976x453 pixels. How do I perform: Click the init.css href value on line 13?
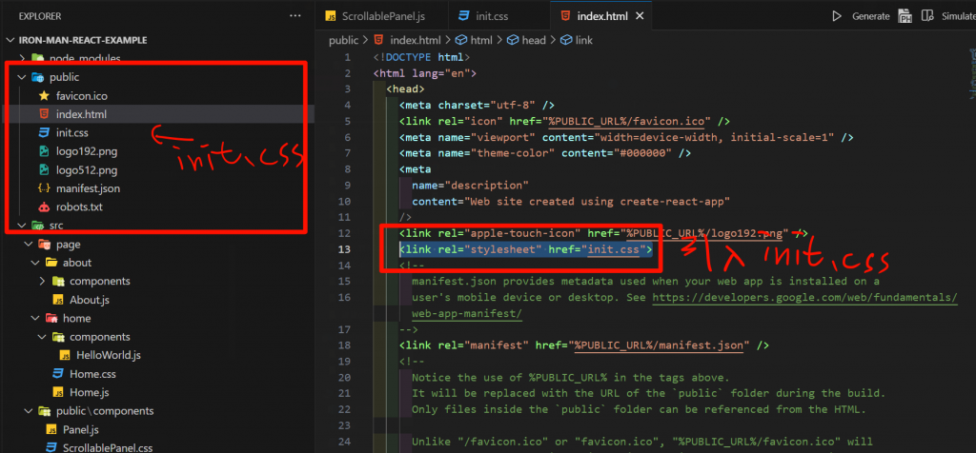615,249
